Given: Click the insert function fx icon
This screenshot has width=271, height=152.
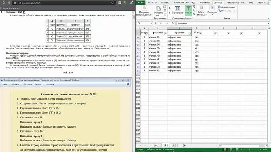Looking at the screenshot, I should (x=172, y=23).
